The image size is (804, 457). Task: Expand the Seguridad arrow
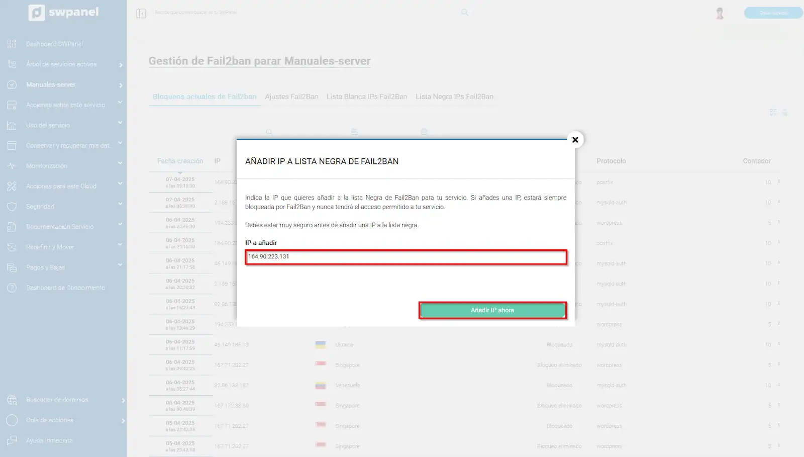120,204
